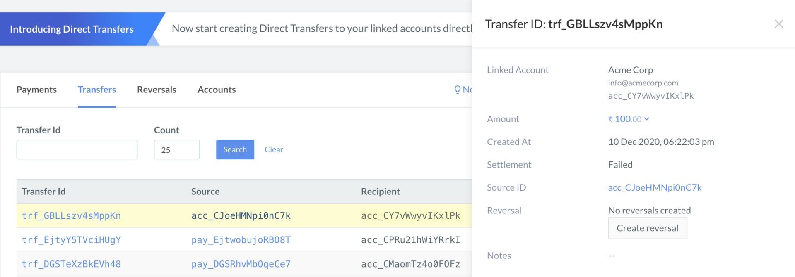
Task: Select the Transfers tab
Action: (97, 90)
